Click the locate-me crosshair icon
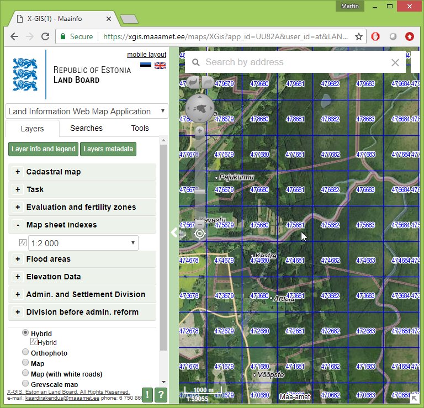 (200, 234)
